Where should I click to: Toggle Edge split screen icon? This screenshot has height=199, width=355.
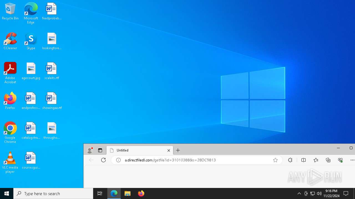tap(303, 160)
